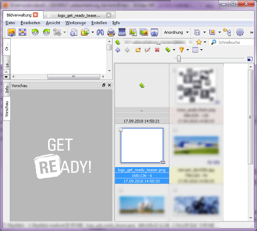257x231 pixels.
Task: Click the printer icon in toolbar
Action: tap(111, 32)
